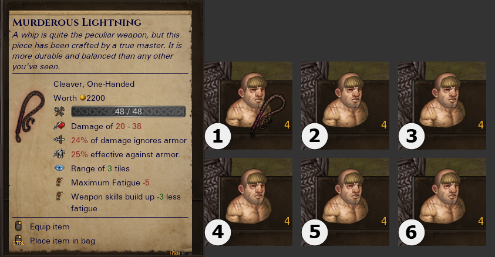This screenshot has height=257, width=495.
Task: Click the 48 / 48 durability bar
Action: pos(129,111)
